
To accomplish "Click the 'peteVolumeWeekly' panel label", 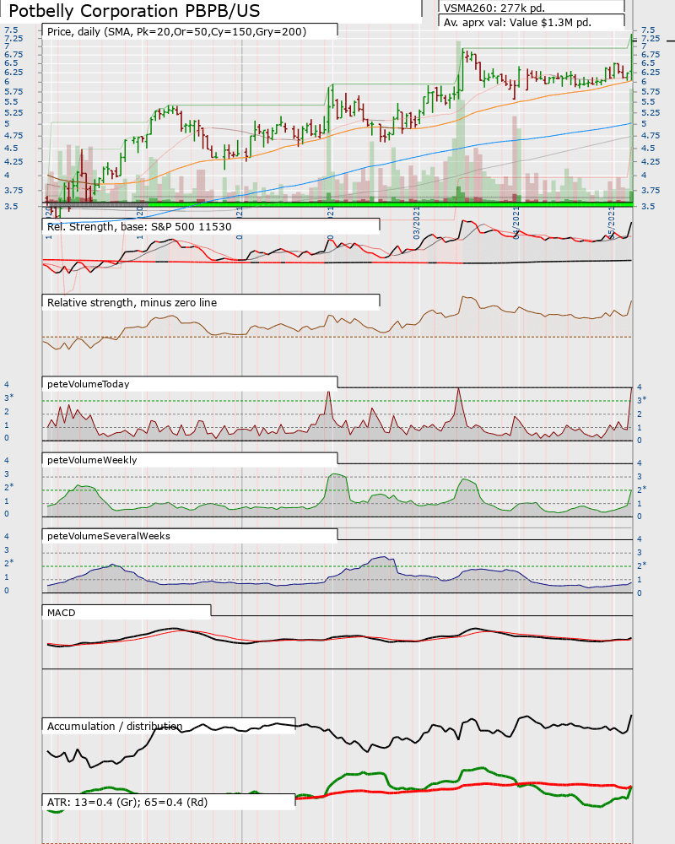I will pos(92,460).
